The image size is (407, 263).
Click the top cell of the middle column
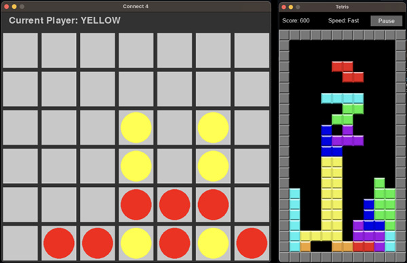pos(136,50)
